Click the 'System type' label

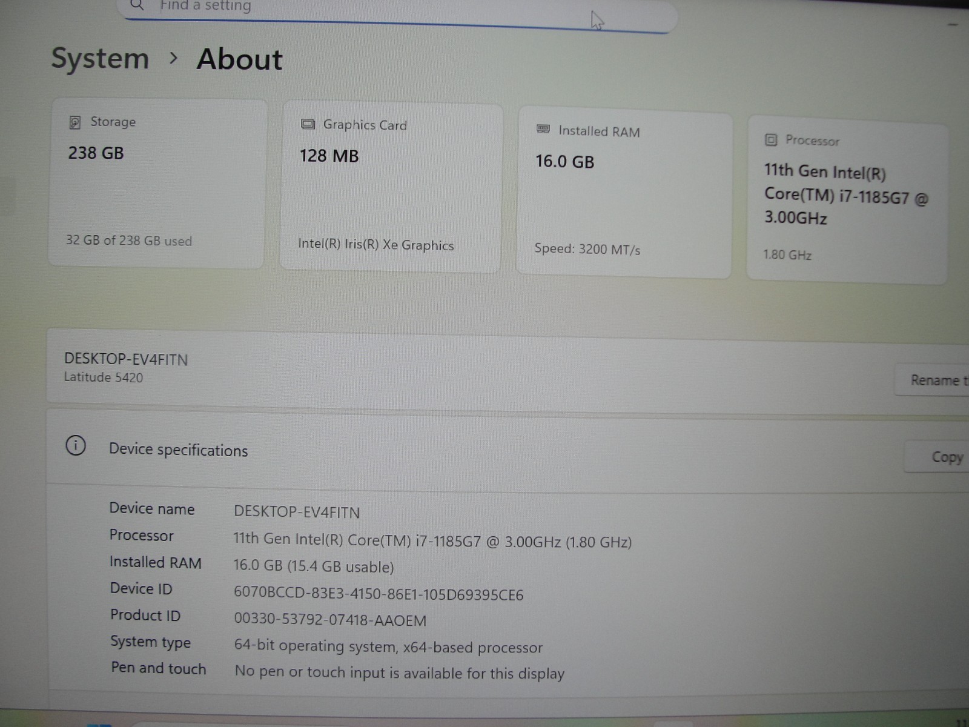tap(151, 642)
